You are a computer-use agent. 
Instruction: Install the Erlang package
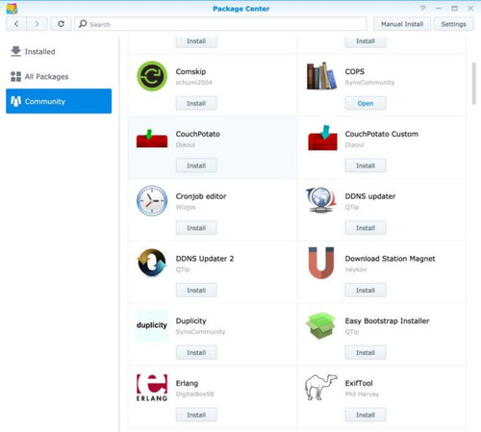pyautogui.click(x=196, y=415)
